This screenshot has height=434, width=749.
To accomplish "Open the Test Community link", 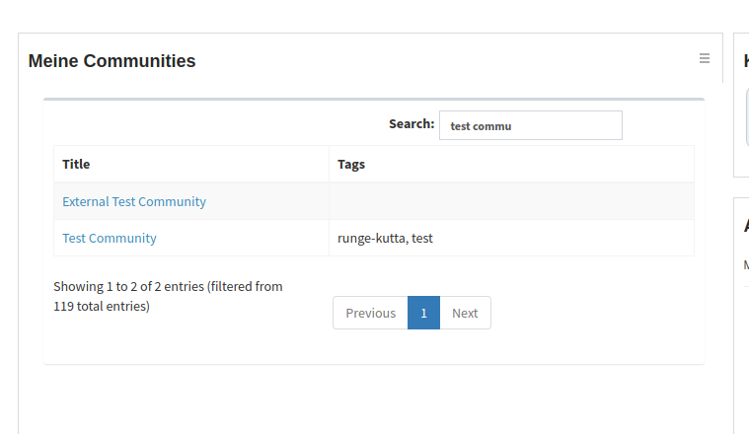I will [x=110, y=238].
